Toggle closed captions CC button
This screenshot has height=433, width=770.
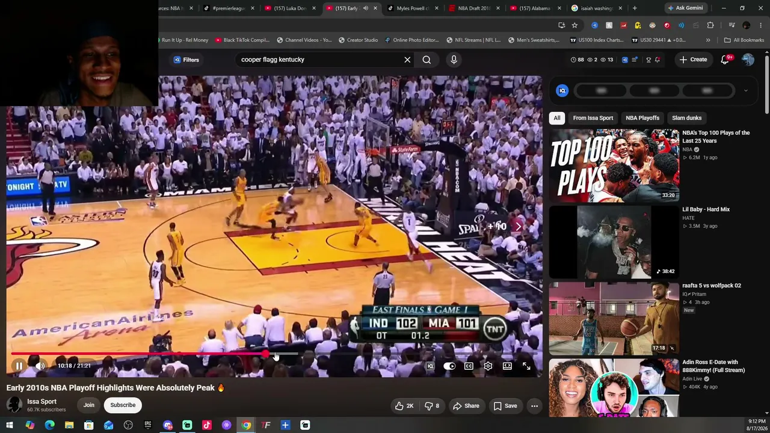click(x=469, y=366)
